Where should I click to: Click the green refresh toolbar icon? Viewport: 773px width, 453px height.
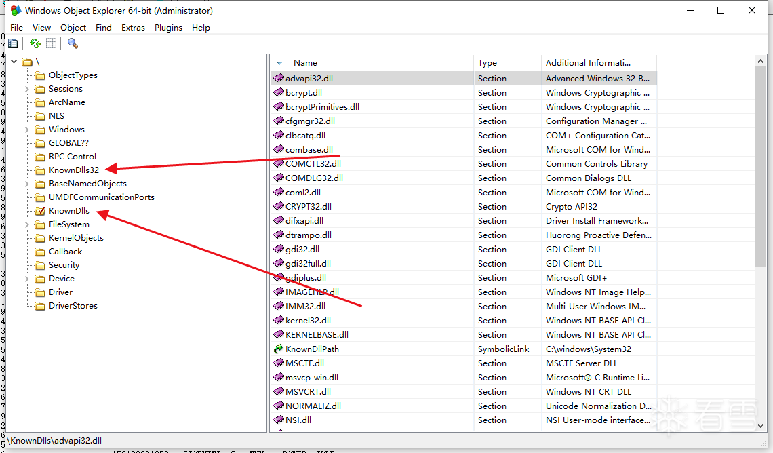point(35,44)
